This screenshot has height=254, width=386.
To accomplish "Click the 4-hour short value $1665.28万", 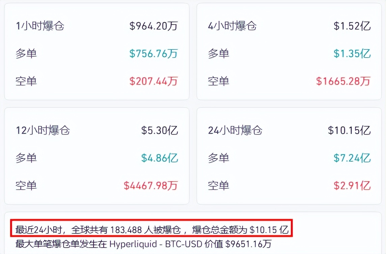I will 343,81.
